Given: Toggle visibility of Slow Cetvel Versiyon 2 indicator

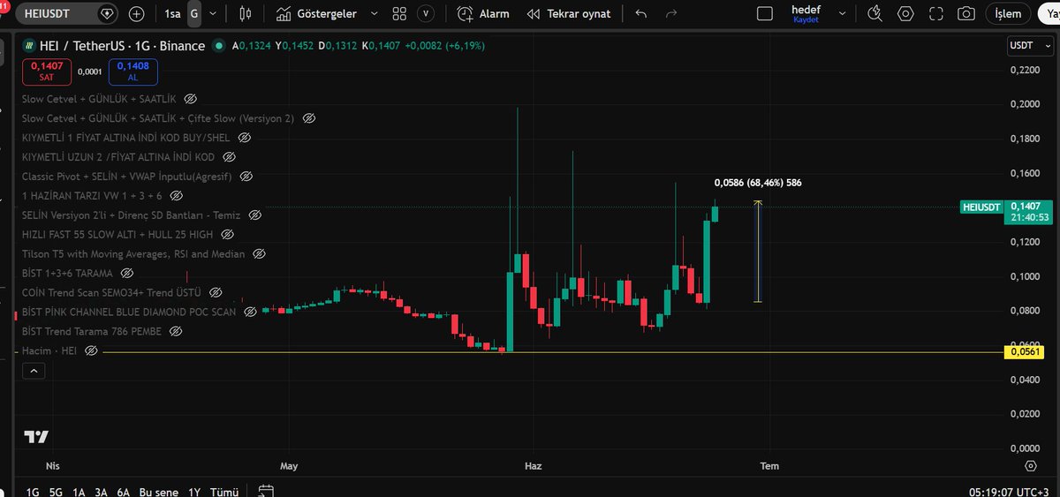Looking at the screenshot, I should (x=309, y=118).
